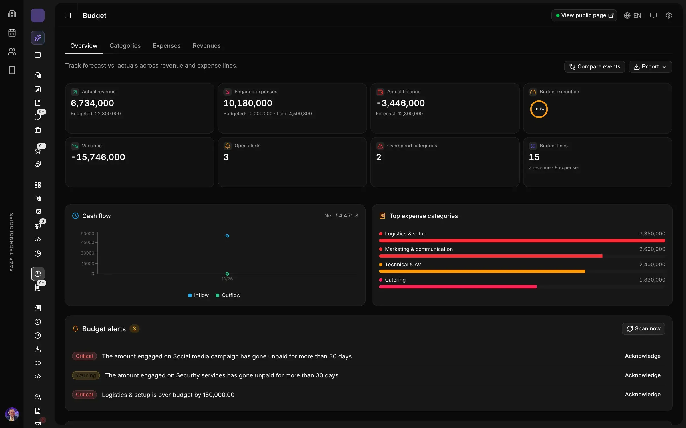Open the download icon in sidebar
This screenshot has width=686, height=428.
pos(38,349)
